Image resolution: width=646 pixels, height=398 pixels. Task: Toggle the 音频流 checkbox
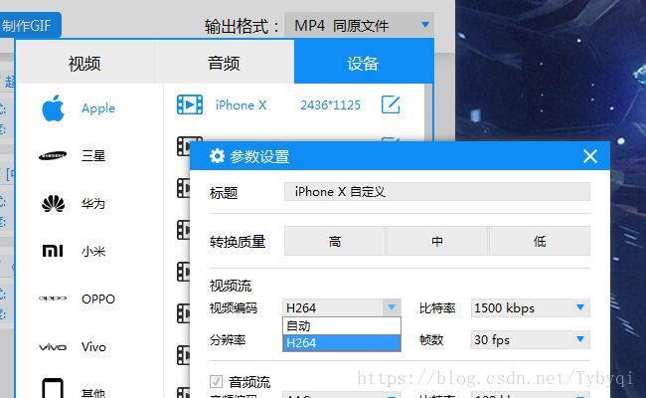[216, 382]
